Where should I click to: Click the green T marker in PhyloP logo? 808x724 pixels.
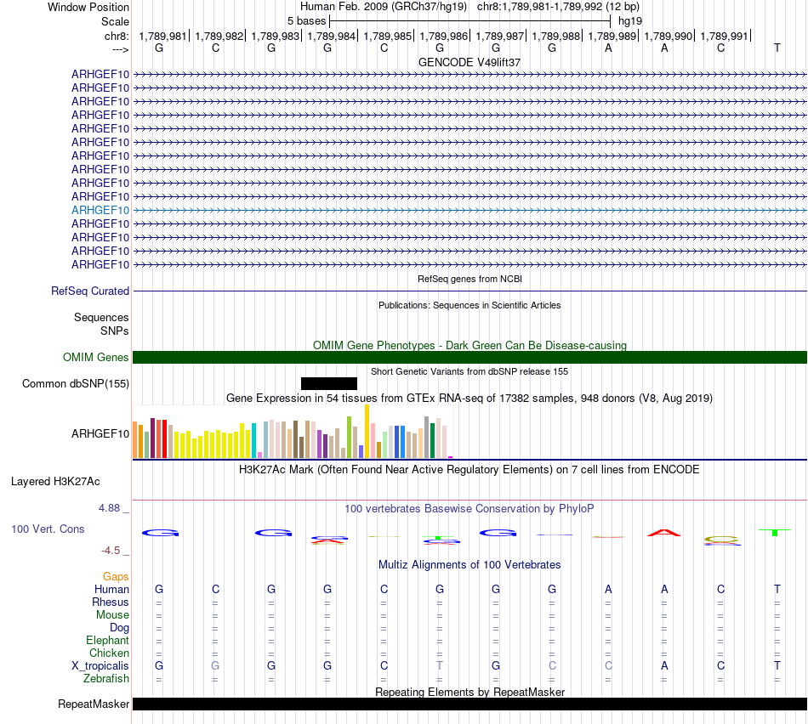pos(775,532)
